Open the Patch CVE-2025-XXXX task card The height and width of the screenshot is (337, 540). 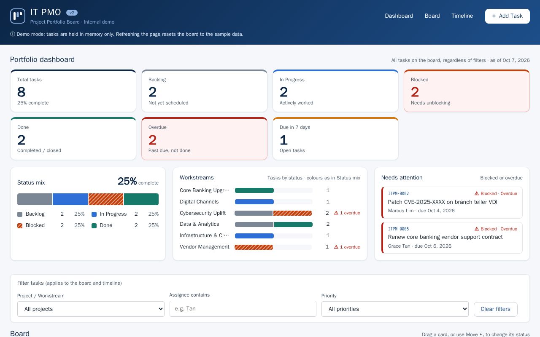[452, 203]
